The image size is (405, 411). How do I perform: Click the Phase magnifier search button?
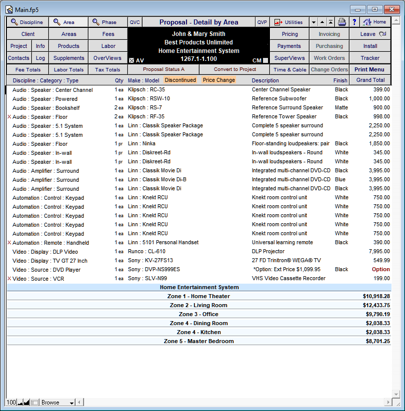pos(108,22)
